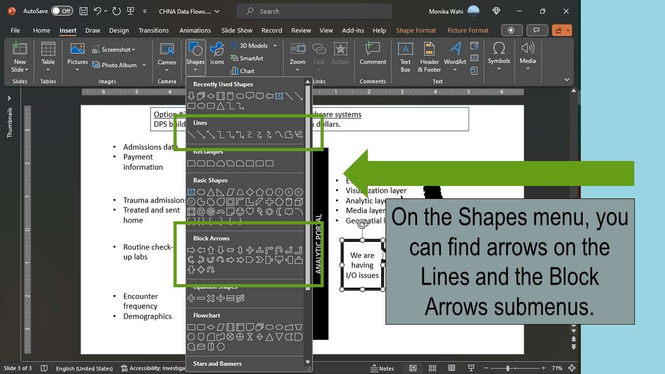Click Slide 3 of 3 indicator

[18, 368]
